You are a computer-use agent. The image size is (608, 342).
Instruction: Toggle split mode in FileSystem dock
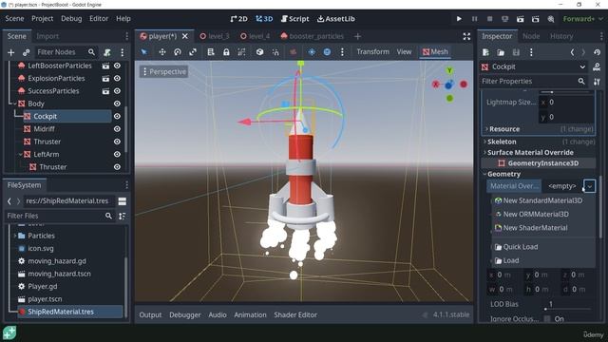(123, 201)
